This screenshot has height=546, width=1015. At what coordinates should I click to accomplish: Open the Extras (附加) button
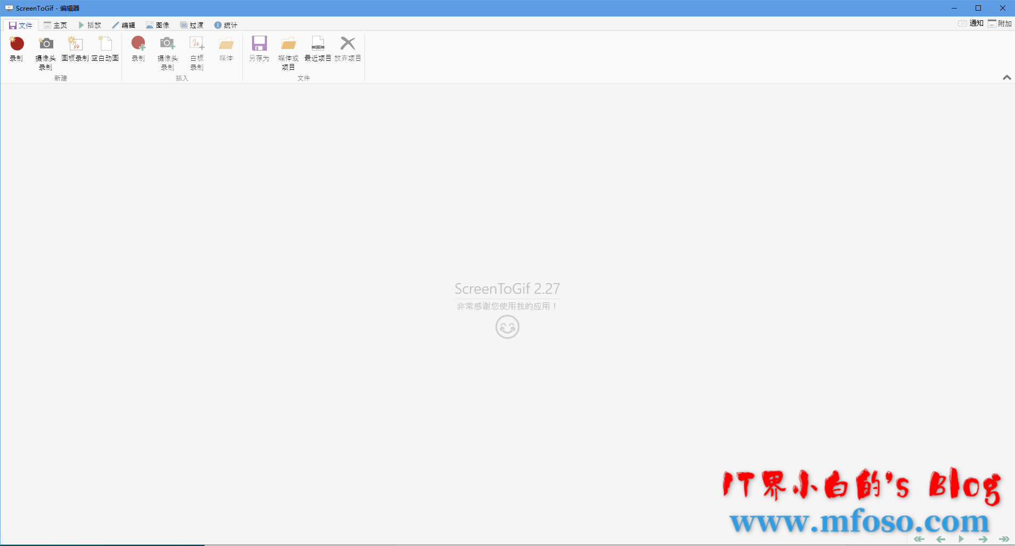(1000, 23)
